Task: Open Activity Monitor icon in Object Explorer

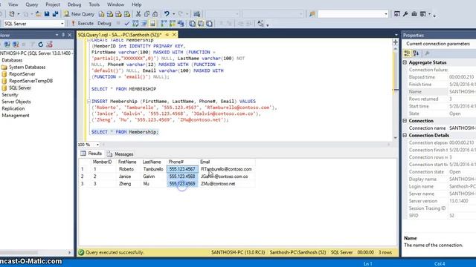Action: [50, 44]
